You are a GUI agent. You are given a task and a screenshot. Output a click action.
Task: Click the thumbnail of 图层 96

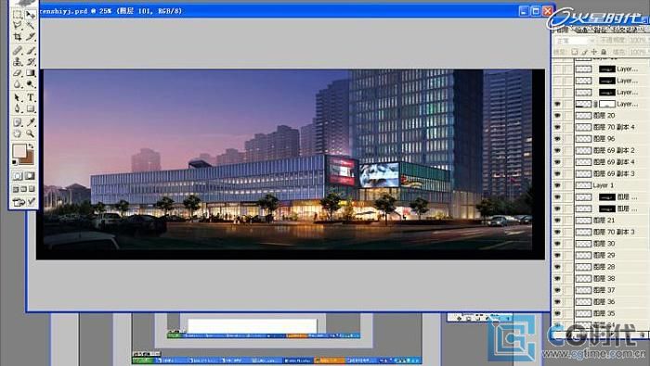click(583, 139)
